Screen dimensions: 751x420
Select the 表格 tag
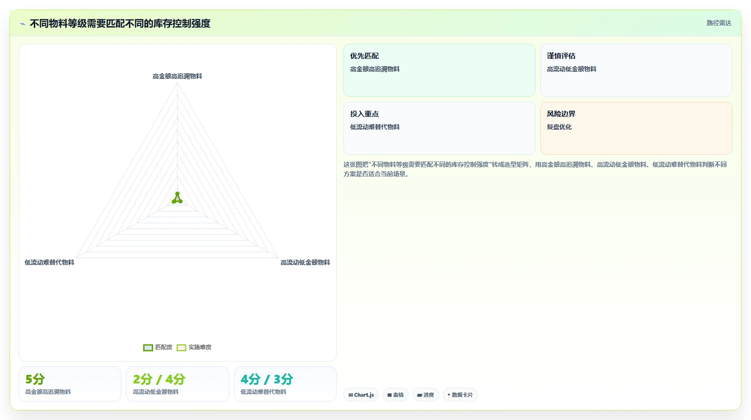click(395, 395)
